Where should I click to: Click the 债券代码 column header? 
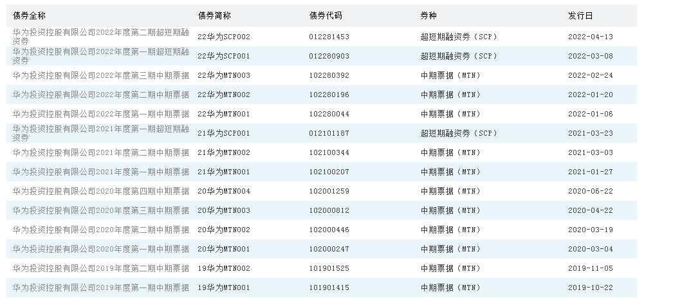[x=326, y=15]
